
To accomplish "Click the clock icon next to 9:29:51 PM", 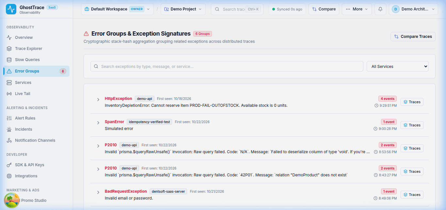I will point(376,105).
